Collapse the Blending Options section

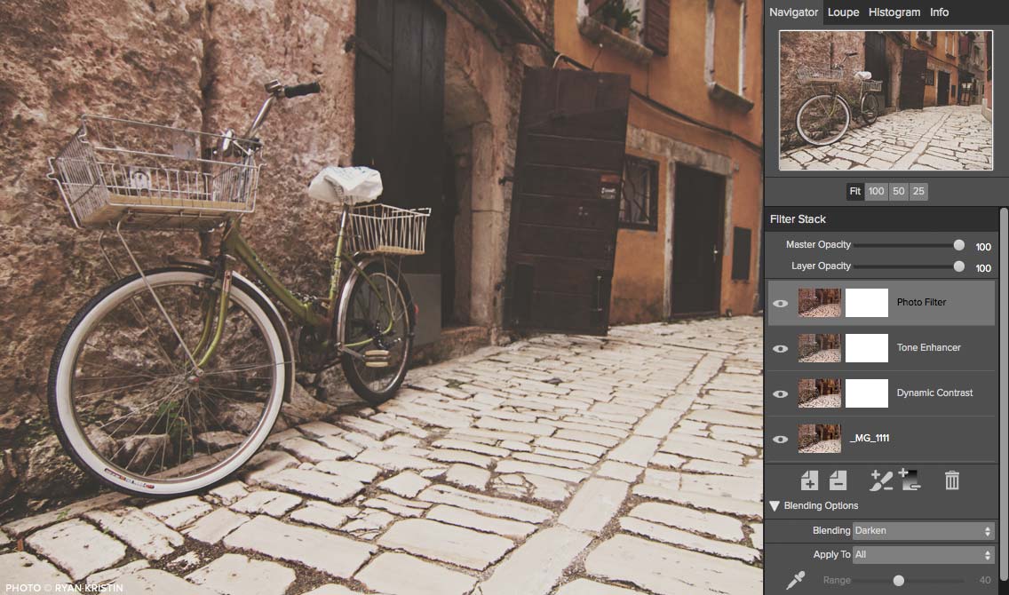775,506
